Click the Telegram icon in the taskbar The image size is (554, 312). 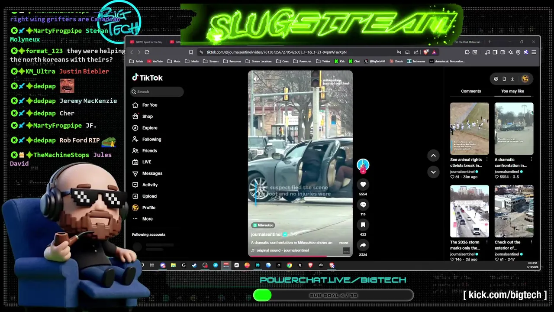pos(216,265)
